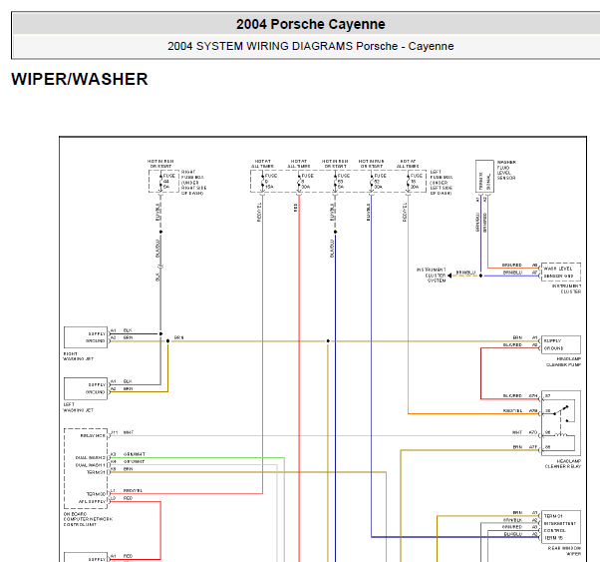Click SUPPLY terminal of headlamp cleaner pump
Screen dimensions: 600x562
pos(552,340)
